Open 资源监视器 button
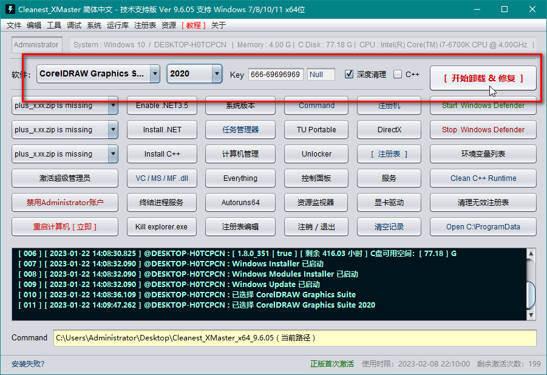This screenshot has height=375, width=547. click(316, 202)
